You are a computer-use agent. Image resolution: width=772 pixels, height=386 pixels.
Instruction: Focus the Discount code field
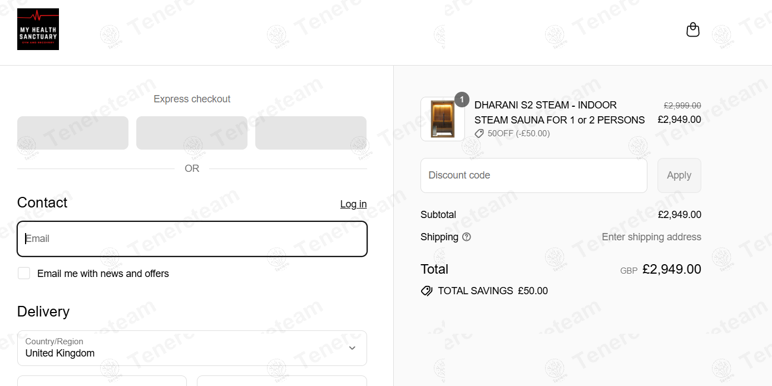[x=534, y=175]
